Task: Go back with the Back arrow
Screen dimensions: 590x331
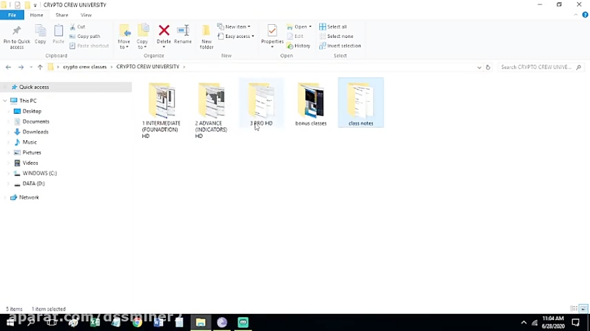Action: [x=9, y=67]
